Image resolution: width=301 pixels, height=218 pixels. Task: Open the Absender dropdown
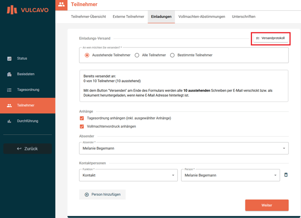[184, 148]
